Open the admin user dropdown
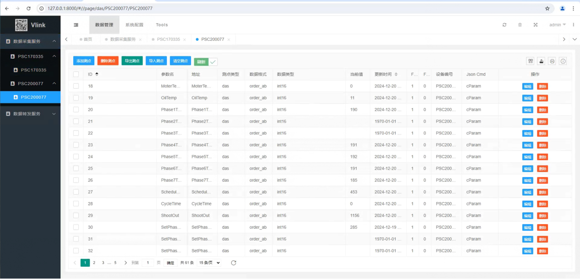The image size is (580, 279). click(x=558, y=25)
